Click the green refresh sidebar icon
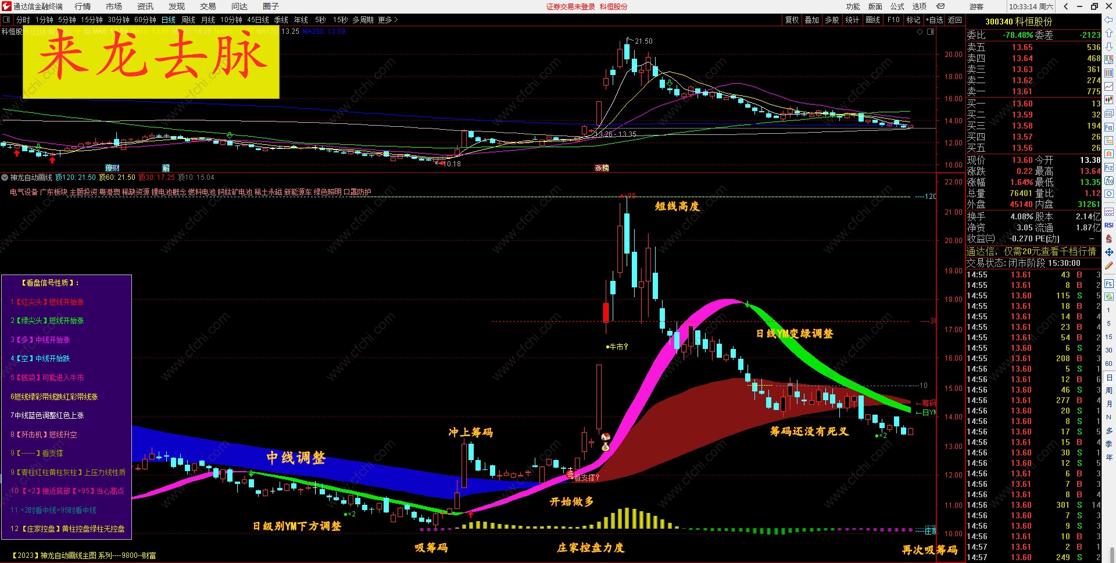The image size is (1116, 563). (1109, 297)
